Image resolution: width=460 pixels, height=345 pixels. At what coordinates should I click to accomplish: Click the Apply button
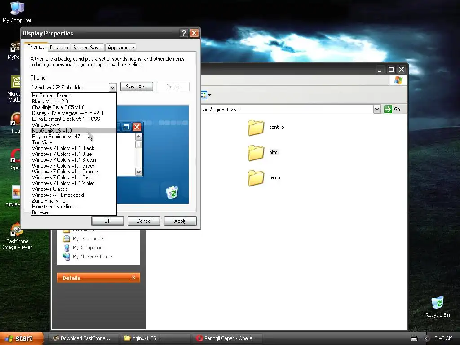[x=180, y=221]
